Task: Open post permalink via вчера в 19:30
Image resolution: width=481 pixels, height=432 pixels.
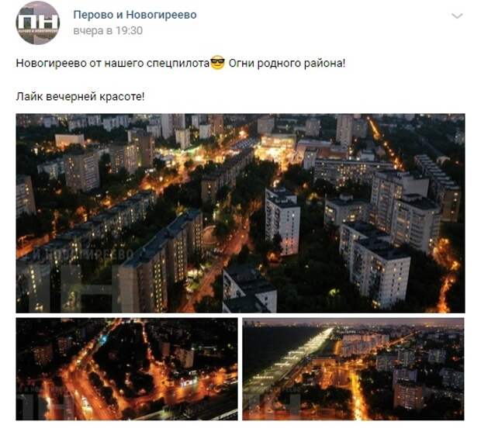Action: click(108, 31)
